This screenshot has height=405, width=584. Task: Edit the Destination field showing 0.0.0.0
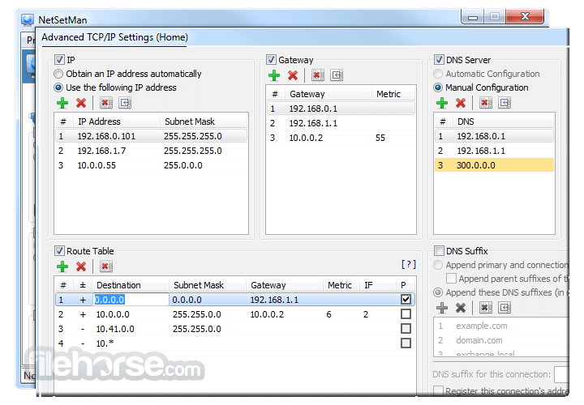(x=131, y=300)
